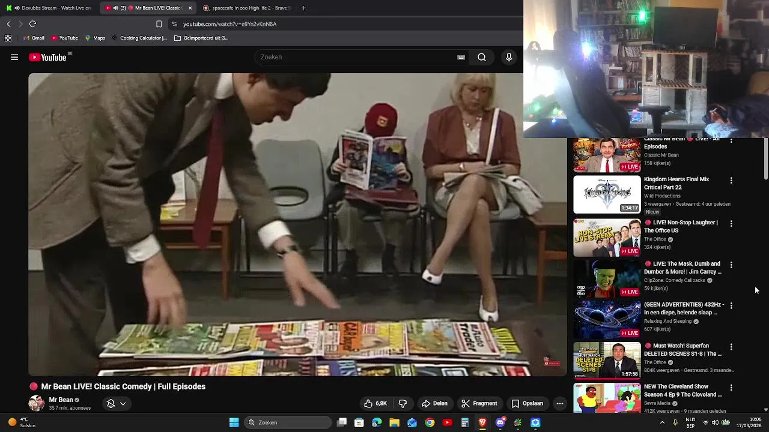The width and height of the screenshot is (769, 432).
Task: Open YouTube bookmark in bookmarks bar
Action: [x=64, y=38]
